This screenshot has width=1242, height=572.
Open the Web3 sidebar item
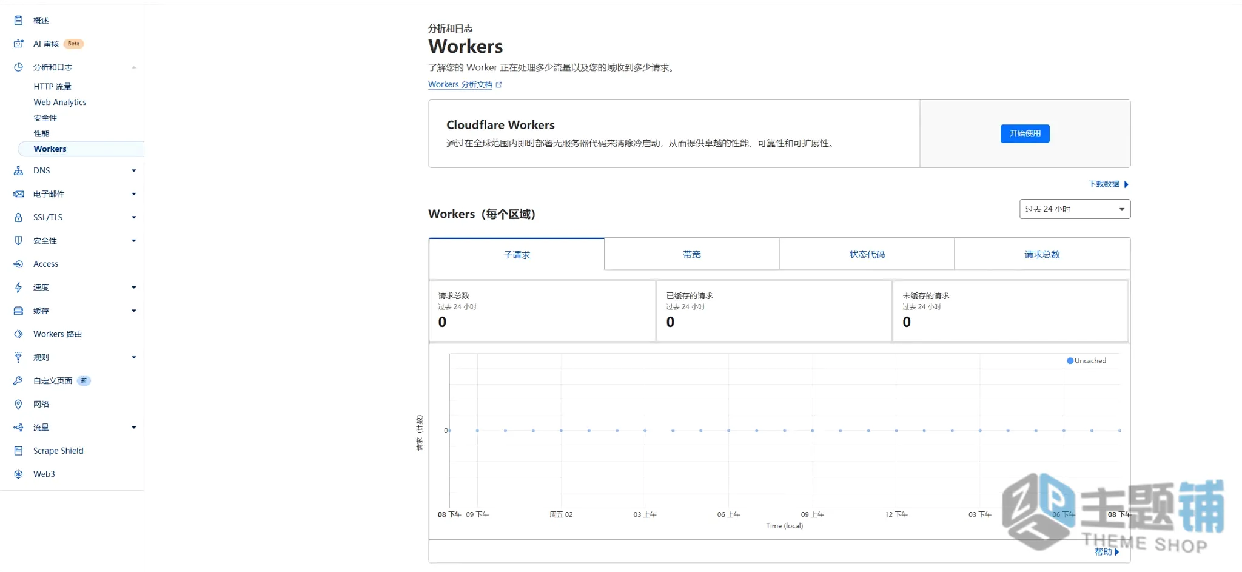pyautogui.click(x=44, y=474)
